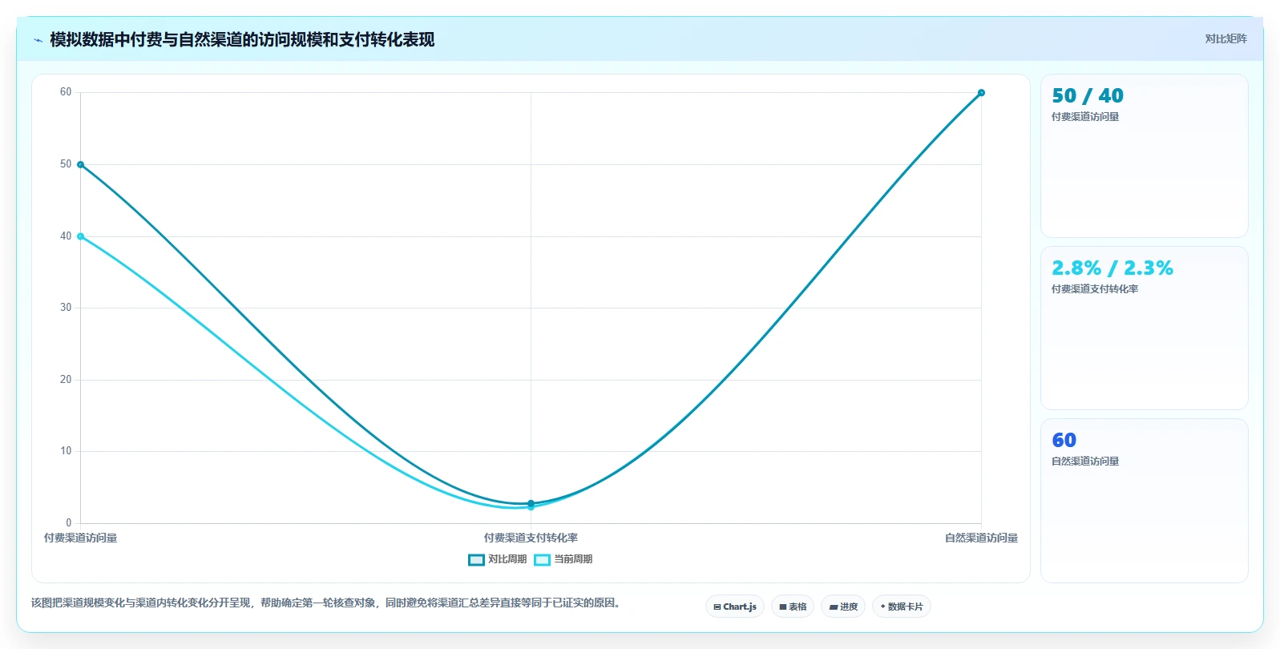Image resolution: width=1280 pixels, height=649 pixels.
Task: Click the 付费渠道支付转化率 x-axis label
Action: [531, 538]
